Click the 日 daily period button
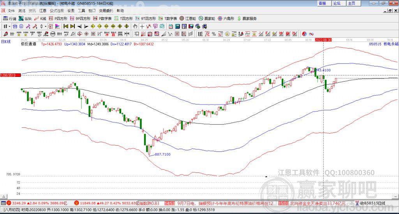This screenshot has width=399, height=214. click(x=5, y=26)
